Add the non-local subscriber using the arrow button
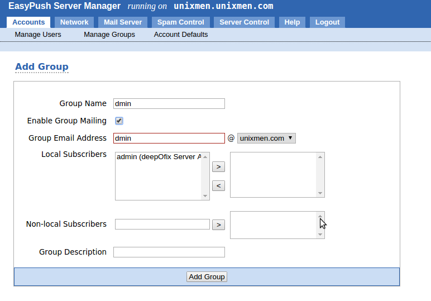This screenshot has height=301, width=431. 218,225
